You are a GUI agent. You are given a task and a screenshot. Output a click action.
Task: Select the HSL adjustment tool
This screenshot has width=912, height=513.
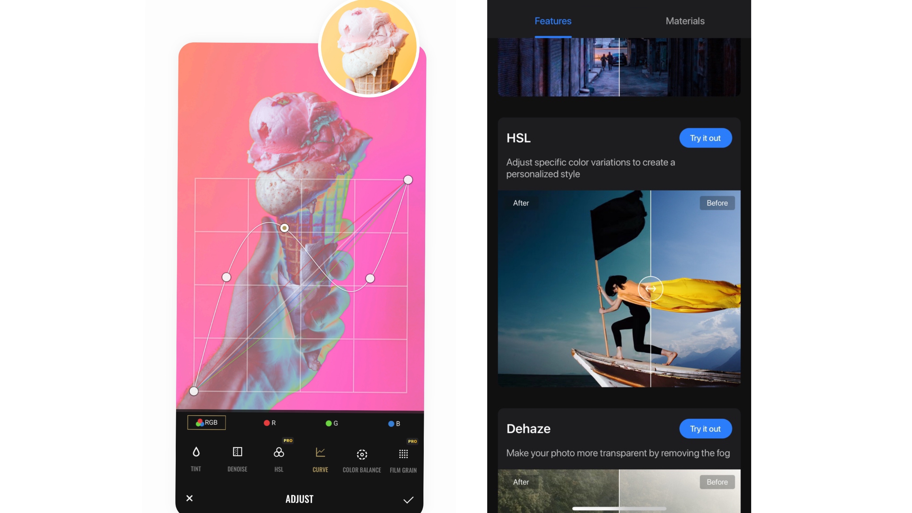tap(278, 457)
